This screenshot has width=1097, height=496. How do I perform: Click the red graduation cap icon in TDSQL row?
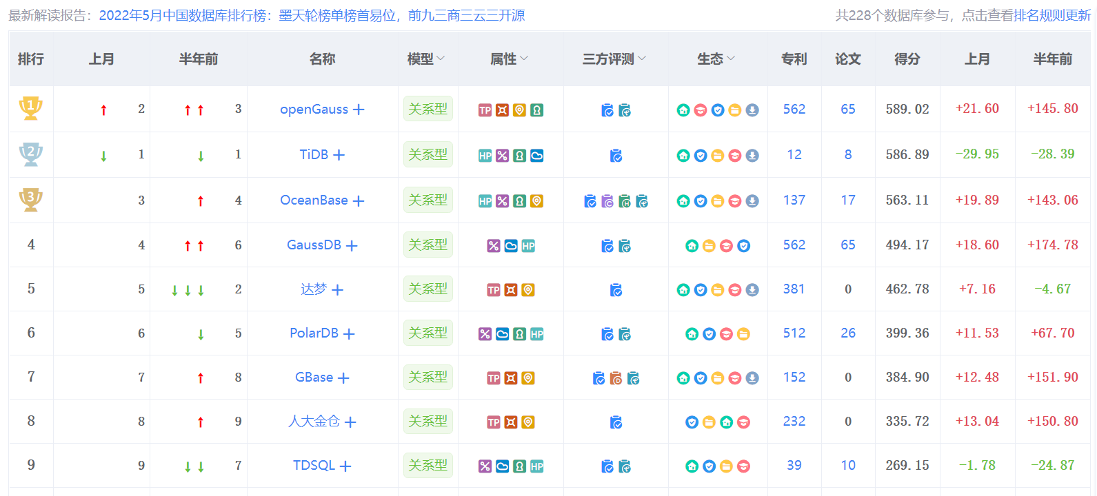click(744, 466)
